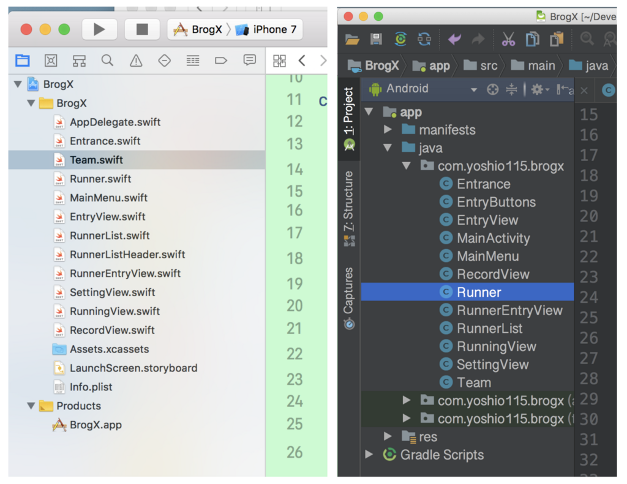The height and width of the screenshot is (484, 627).
Task: Open the Test navigator diamond icon
Action: coord(164,61)
